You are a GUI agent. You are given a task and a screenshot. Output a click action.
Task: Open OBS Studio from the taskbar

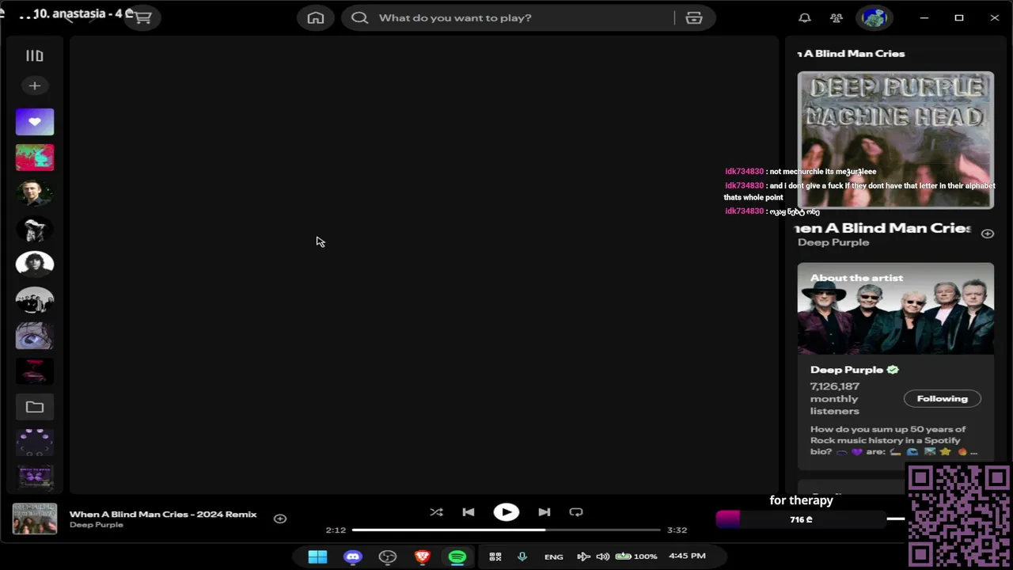[x=388, y=557]
